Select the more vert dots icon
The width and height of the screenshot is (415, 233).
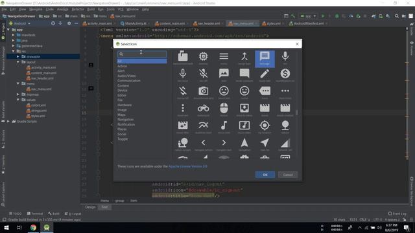click(183, 108)
